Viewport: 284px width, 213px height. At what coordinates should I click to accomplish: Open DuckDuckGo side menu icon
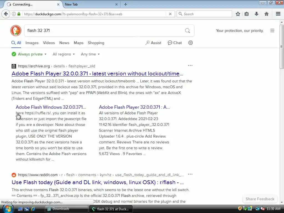click(272, 31)
